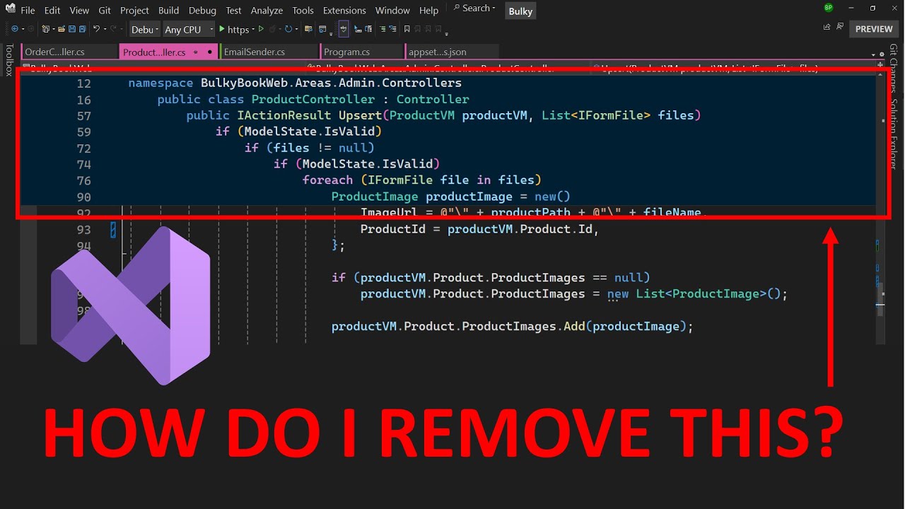Screen dimensions: 905x509
Task: Click the editor settings gear icon near tabs
Action: pyautogui.click(x=882, y=53)
